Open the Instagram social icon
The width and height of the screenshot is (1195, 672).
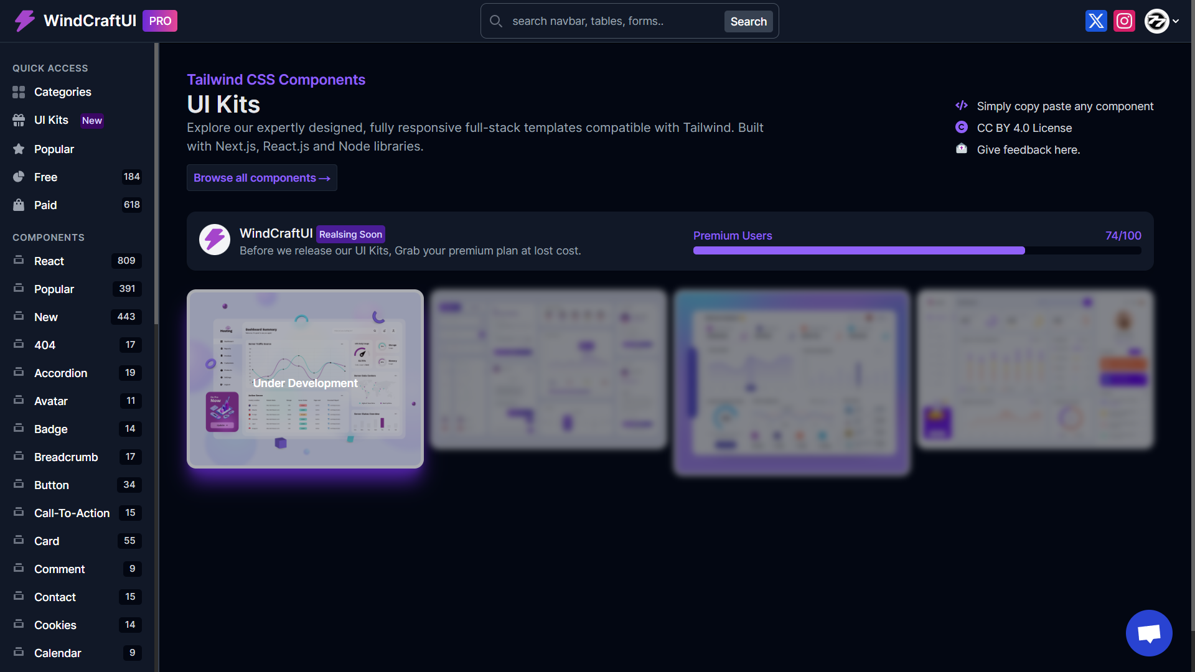[1124, 21]
